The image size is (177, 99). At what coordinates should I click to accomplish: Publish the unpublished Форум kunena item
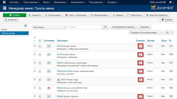(x=49, y=88)
